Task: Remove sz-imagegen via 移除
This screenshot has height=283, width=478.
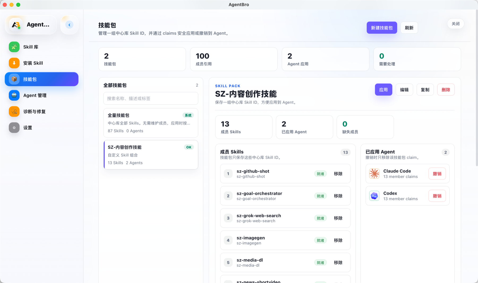Action: [338, 240]
